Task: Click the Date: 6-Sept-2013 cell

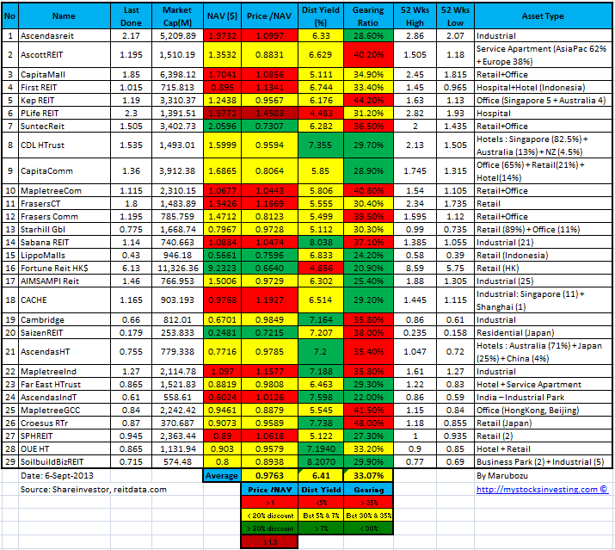Action: [x=65, y=476]
